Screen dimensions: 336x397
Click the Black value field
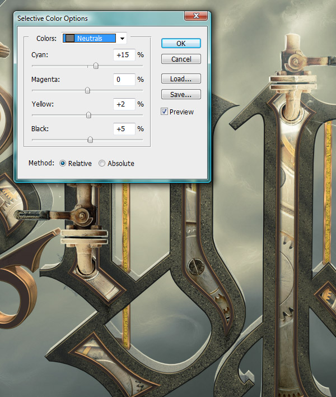[124, 129]
